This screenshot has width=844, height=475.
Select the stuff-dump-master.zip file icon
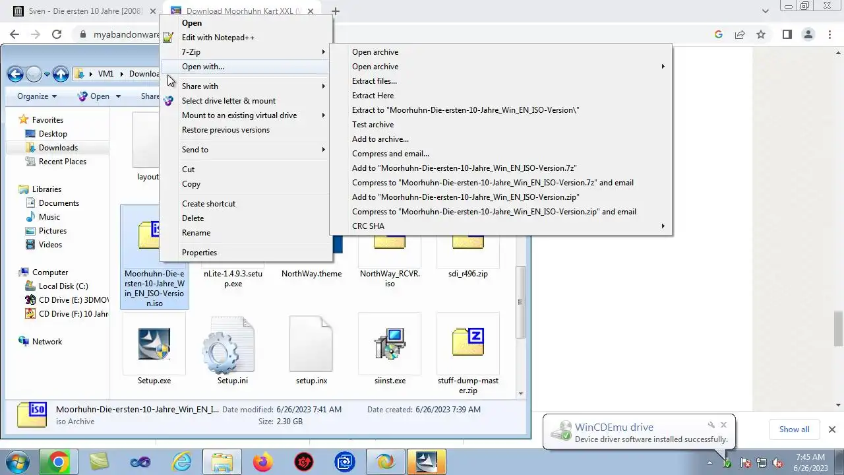click(x=468, y=344)
